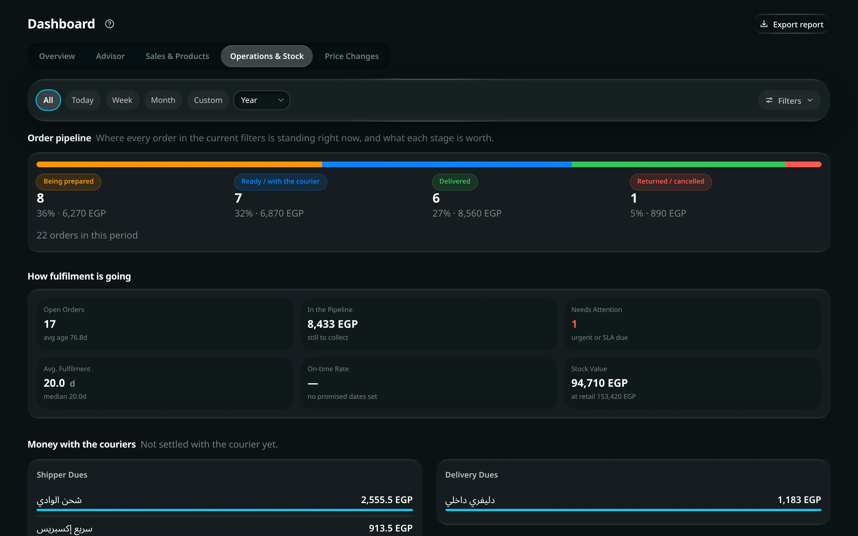
Task: Open the In the Pipeline card
Action: pyautogui.click(x=429, y=324)
